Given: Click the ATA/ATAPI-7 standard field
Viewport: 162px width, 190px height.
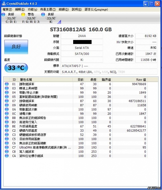Looking at the screenshot, I should (109, 66).
